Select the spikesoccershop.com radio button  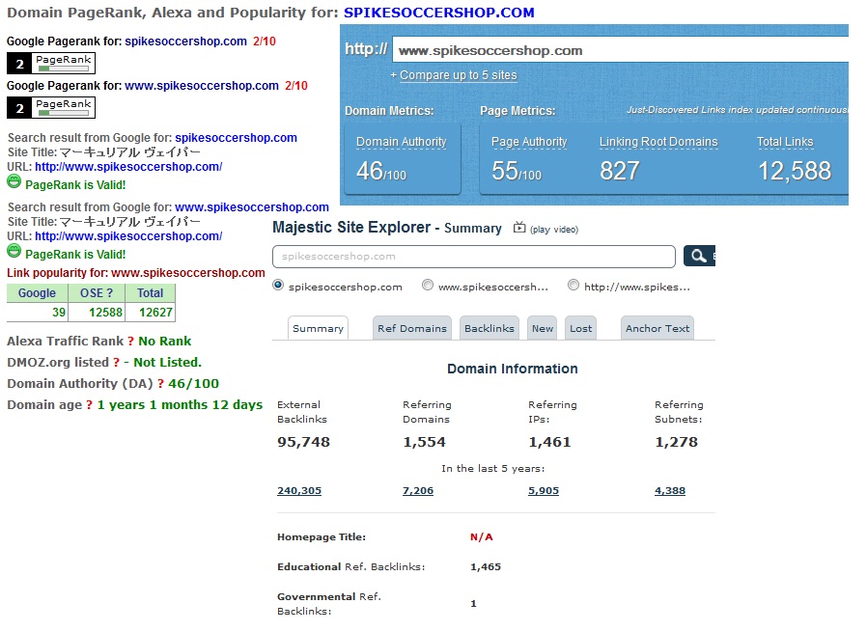(x=278, y=286)
